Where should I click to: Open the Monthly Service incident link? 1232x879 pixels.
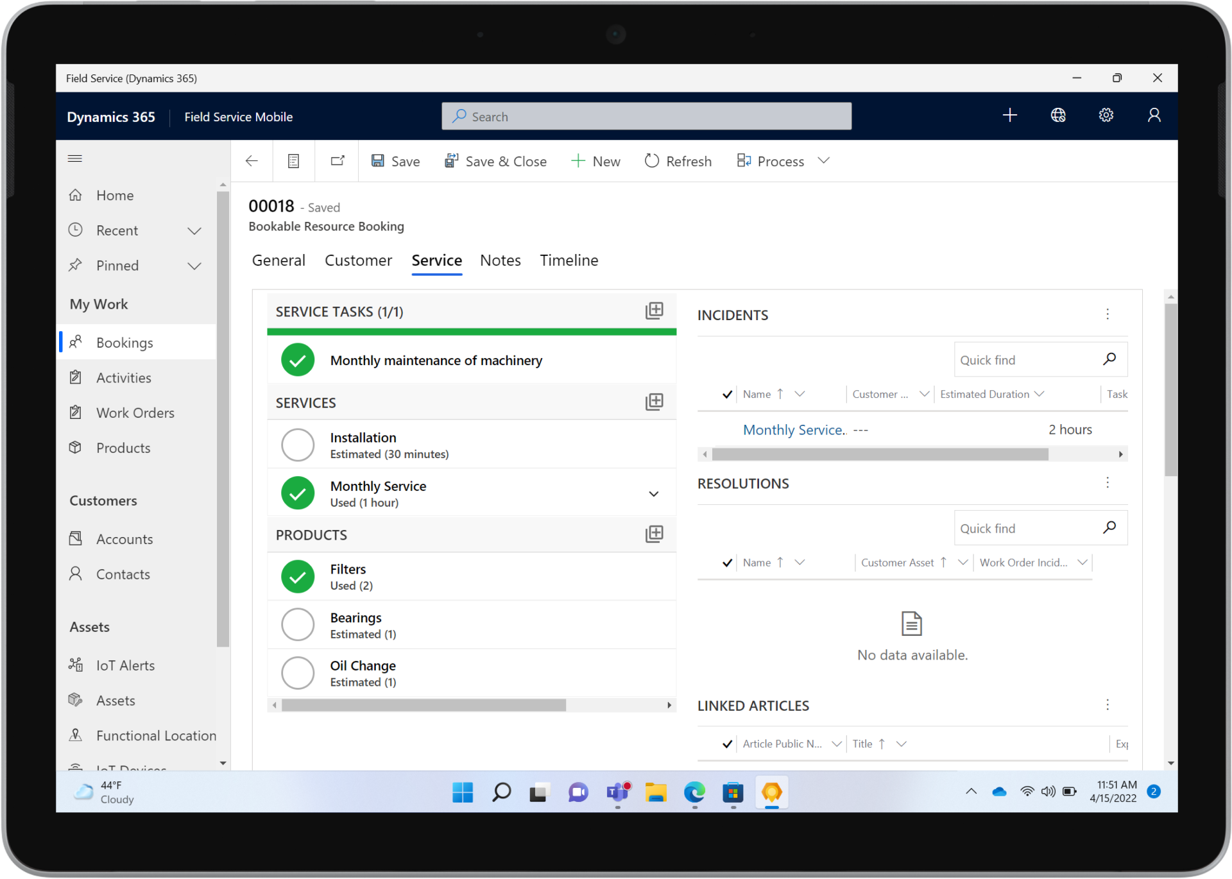794,429
